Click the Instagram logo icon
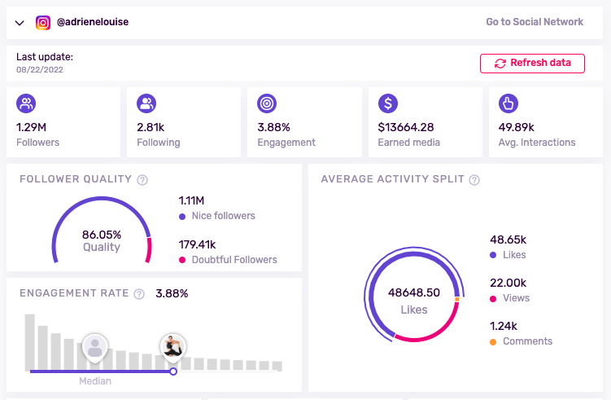 coord(43,23)
